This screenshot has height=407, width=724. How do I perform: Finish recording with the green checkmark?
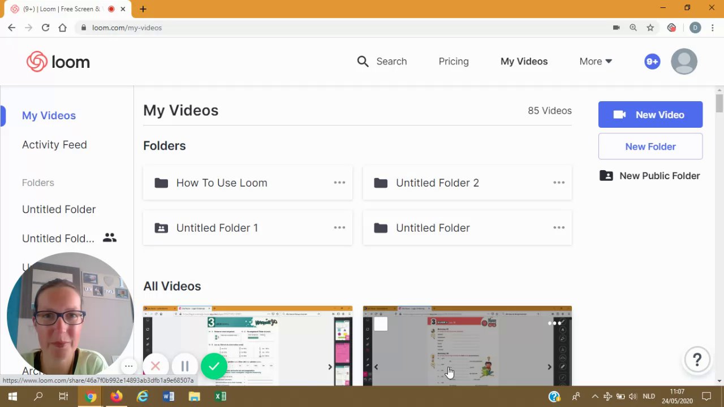click(214, 366)
